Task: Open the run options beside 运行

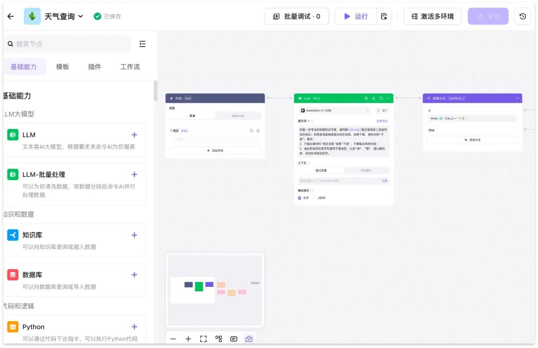Action: (384, 16)
